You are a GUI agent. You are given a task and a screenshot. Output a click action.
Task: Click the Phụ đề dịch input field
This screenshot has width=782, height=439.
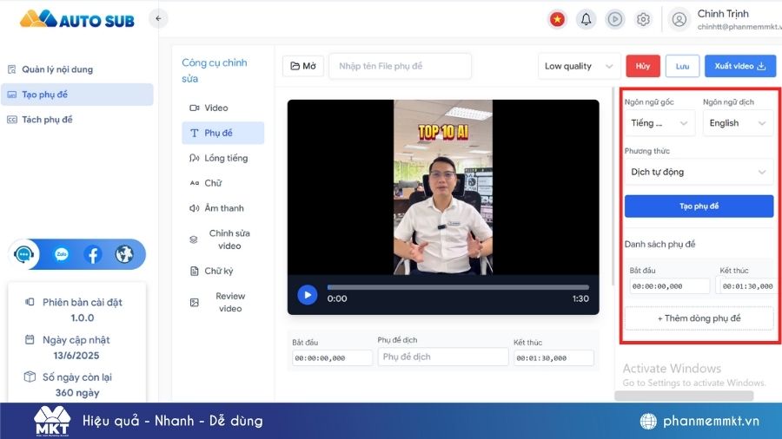(443, 357)
